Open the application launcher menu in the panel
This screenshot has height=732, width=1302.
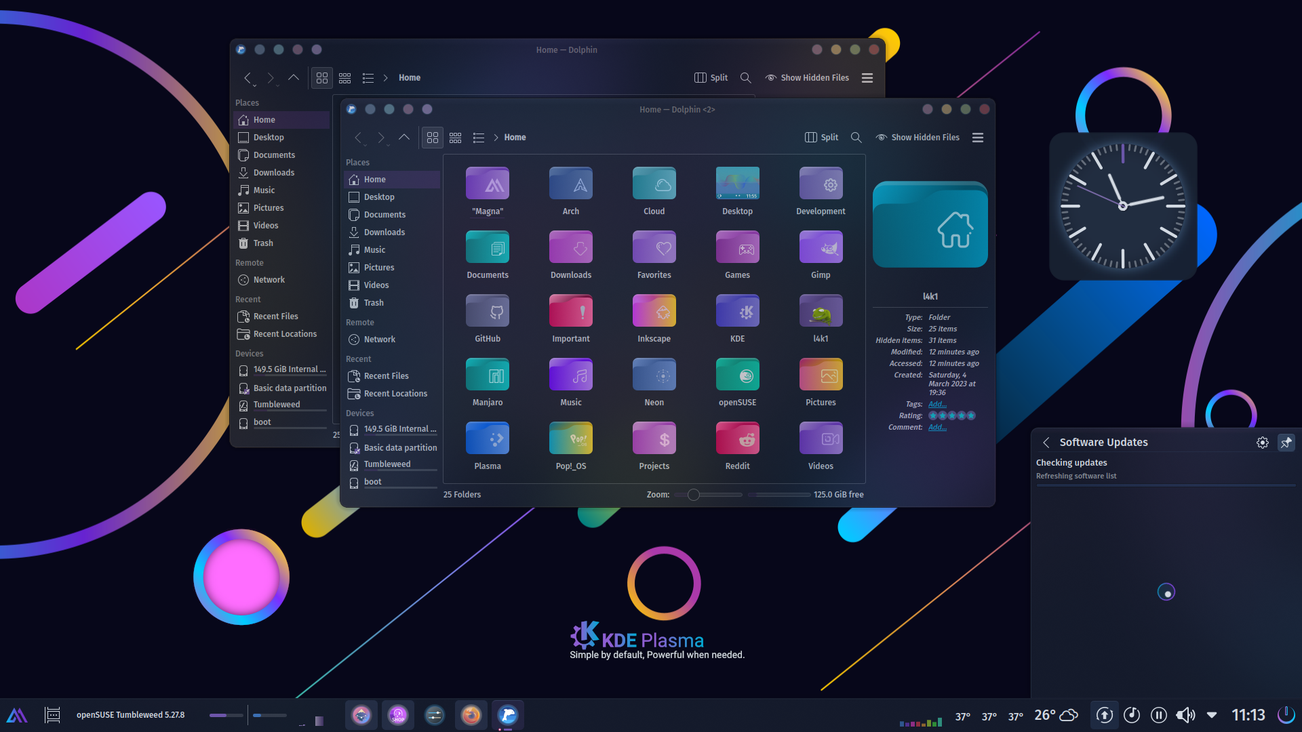(17, 715)
